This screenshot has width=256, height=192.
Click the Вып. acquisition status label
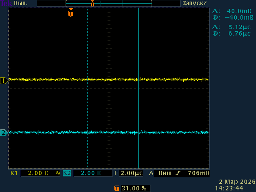[x=22, y=3]
